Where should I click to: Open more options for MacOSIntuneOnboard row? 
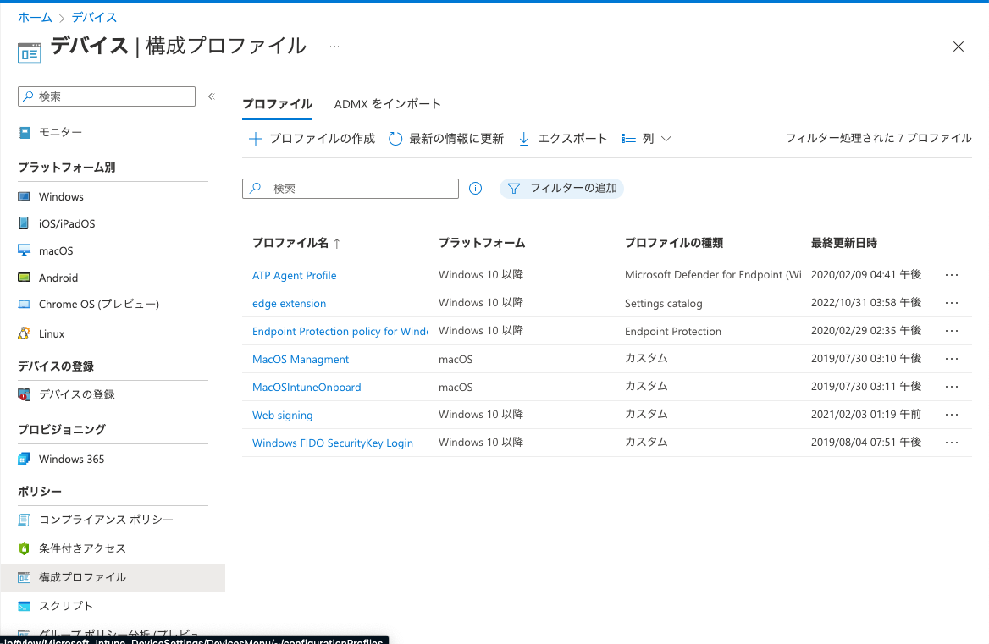952,387
